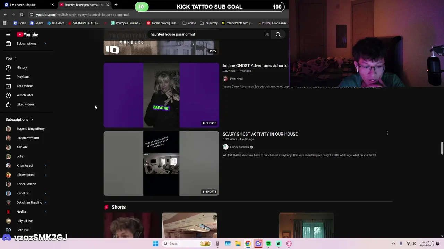Open a new browser tab
The height and width of the screenshot is (249, 444).
[116, 5]
